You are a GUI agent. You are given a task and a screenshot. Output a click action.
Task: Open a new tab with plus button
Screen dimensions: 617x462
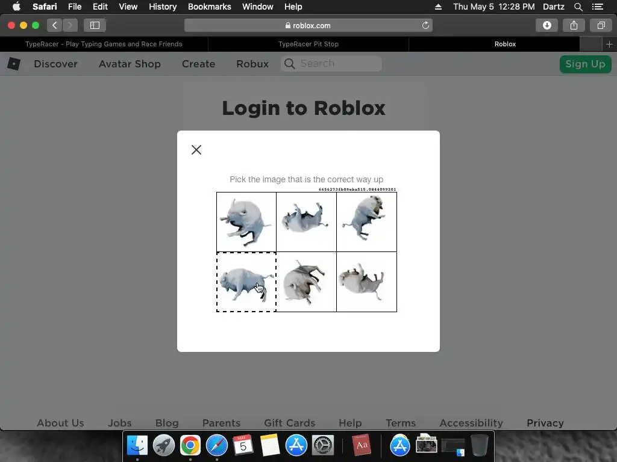(x=609, y=44)
